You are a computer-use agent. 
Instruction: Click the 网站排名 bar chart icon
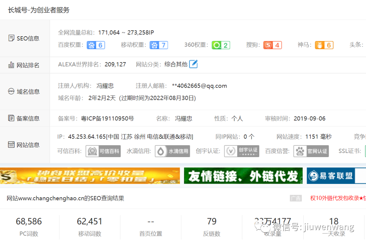point(11,65)
